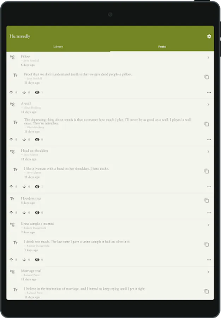Expand the Pillow entry chevron
This screenshot has height=318, width=221.
coord(208,57)
